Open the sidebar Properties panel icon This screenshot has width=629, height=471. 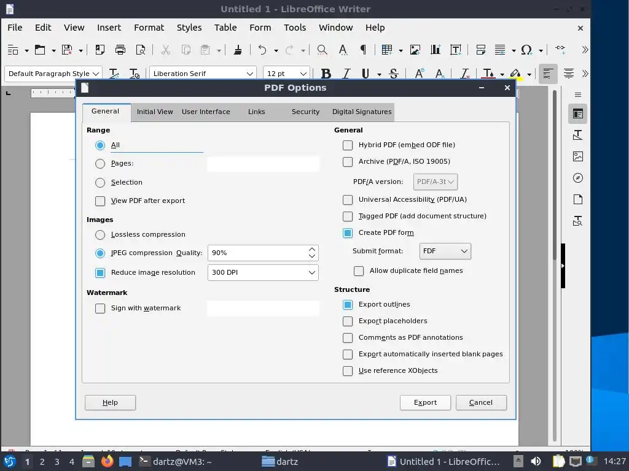577,114
